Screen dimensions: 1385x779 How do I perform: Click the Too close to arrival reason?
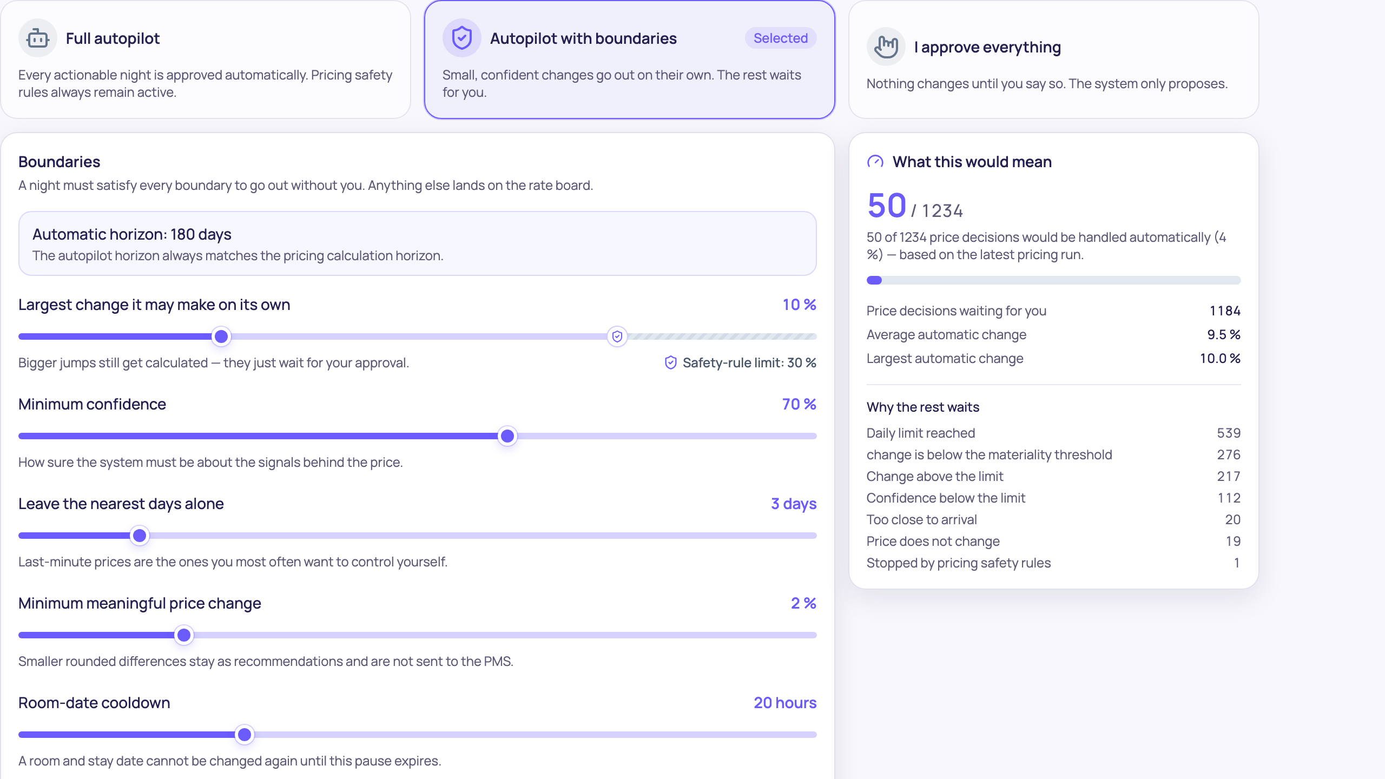tap(1054, 520)
